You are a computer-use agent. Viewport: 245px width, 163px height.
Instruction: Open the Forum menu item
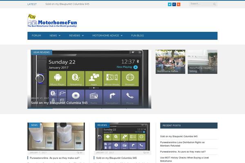click(36, 36)
